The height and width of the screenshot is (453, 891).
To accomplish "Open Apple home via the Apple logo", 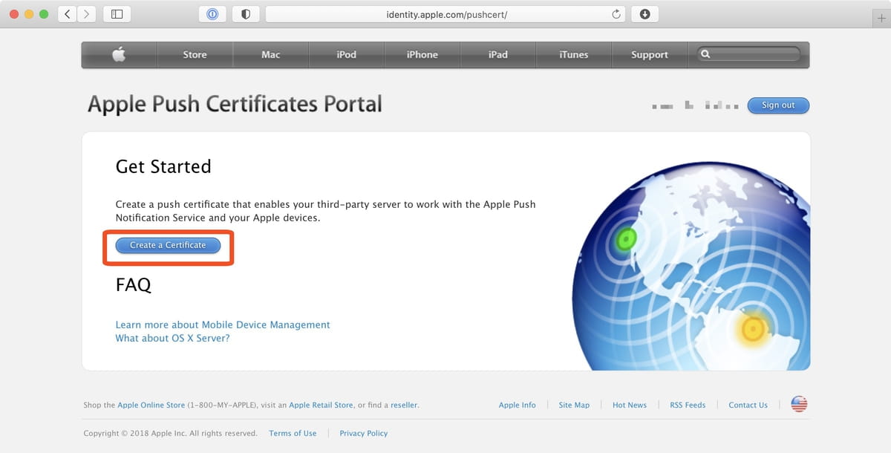I will pyautogui.click(x=119, y=54).
